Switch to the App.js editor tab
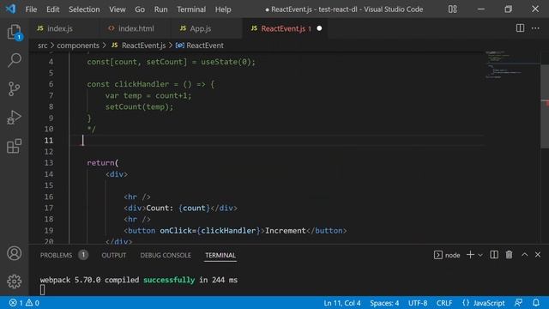549x309 pixels. (207, 28)
